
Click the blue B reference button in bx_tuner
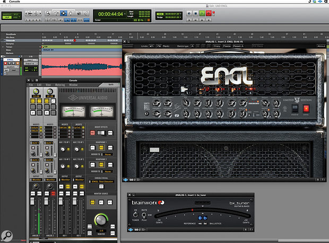pos(200,218)
